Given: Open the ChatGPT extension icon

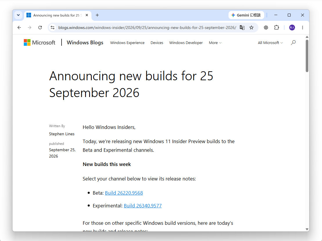Looking at the screenshot, I should point(266,28).
